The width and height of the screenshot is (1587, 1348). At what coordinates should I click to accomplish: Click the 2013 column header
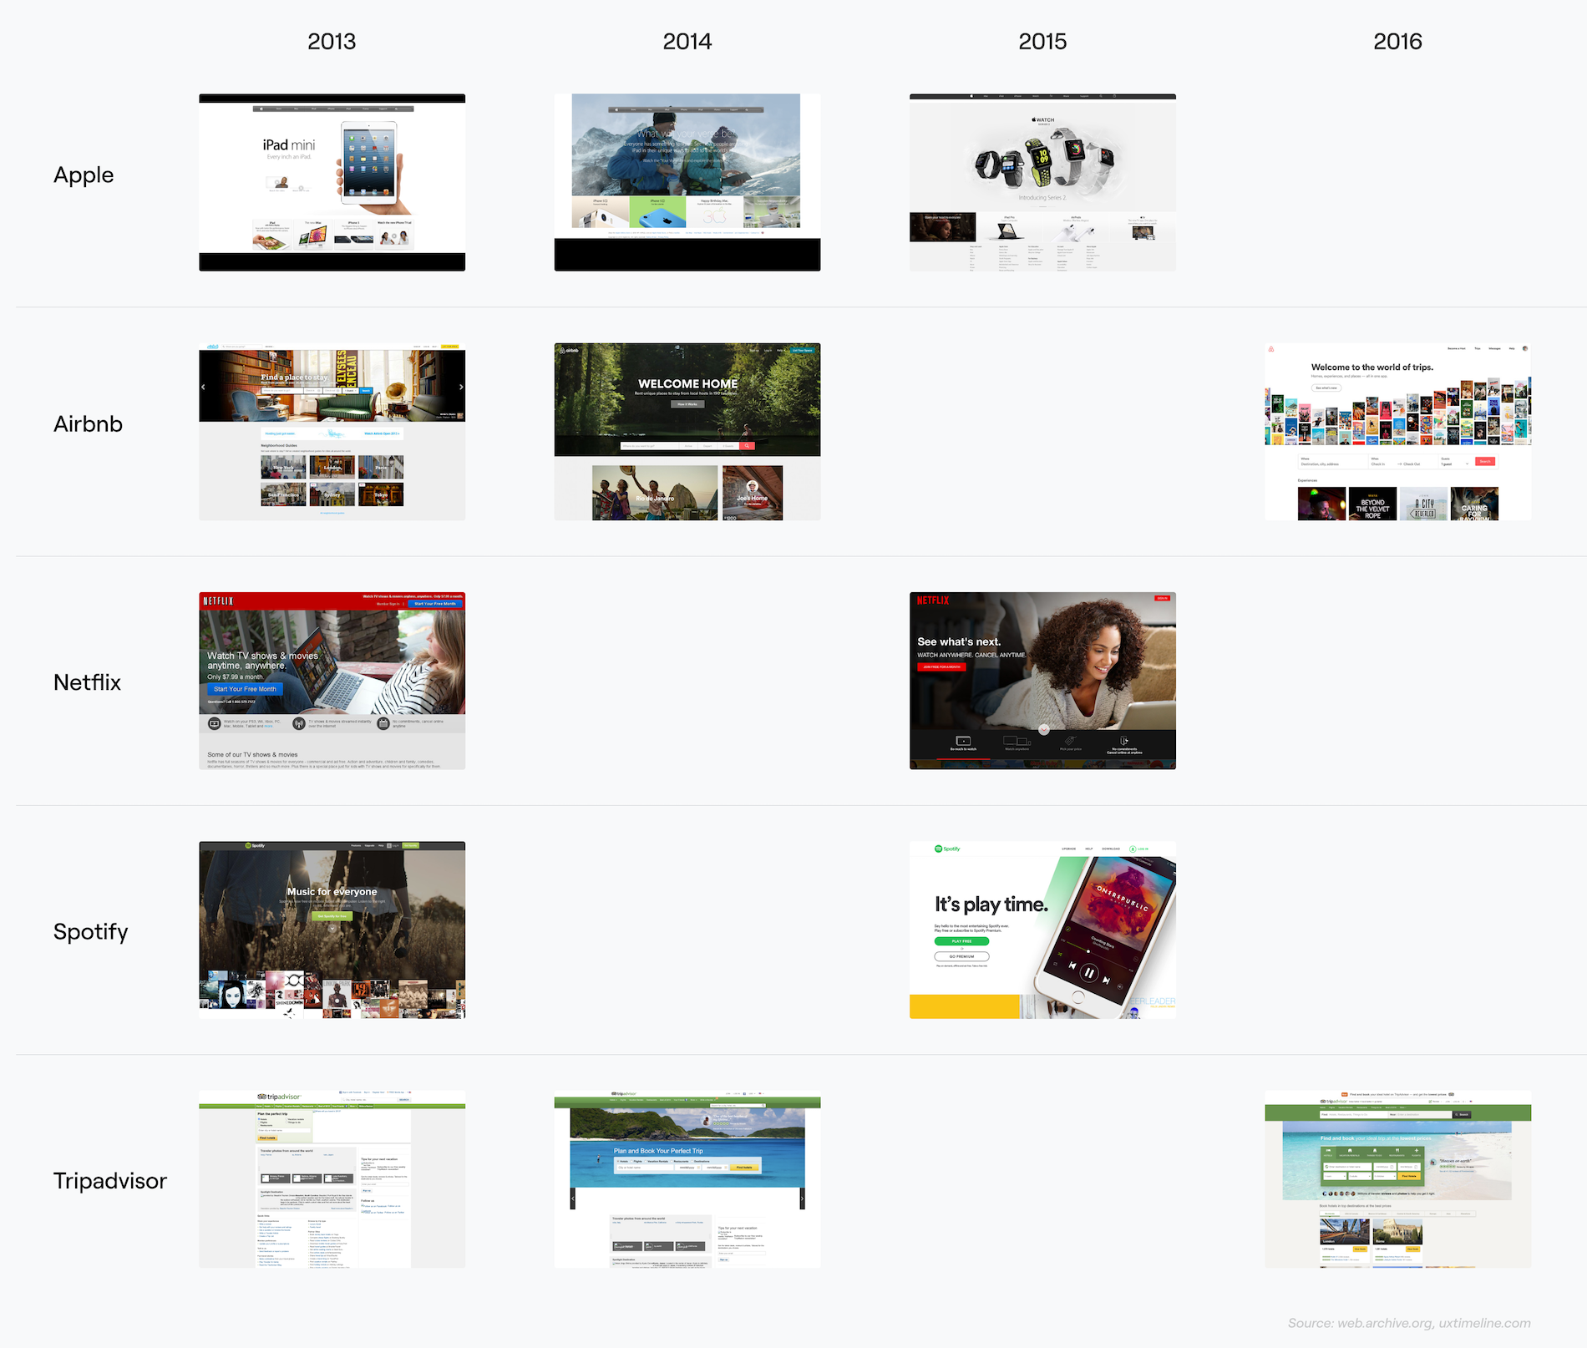click(332, 41)
